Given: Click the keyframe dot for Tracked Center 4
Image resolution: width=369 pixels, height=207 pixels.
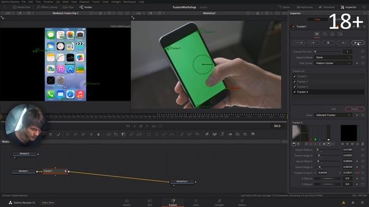Looking at the screenshot, I should click(357, 172).
